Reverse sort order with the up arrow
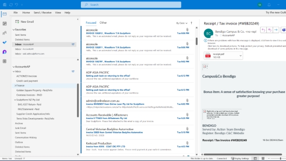 pos(191,23)
